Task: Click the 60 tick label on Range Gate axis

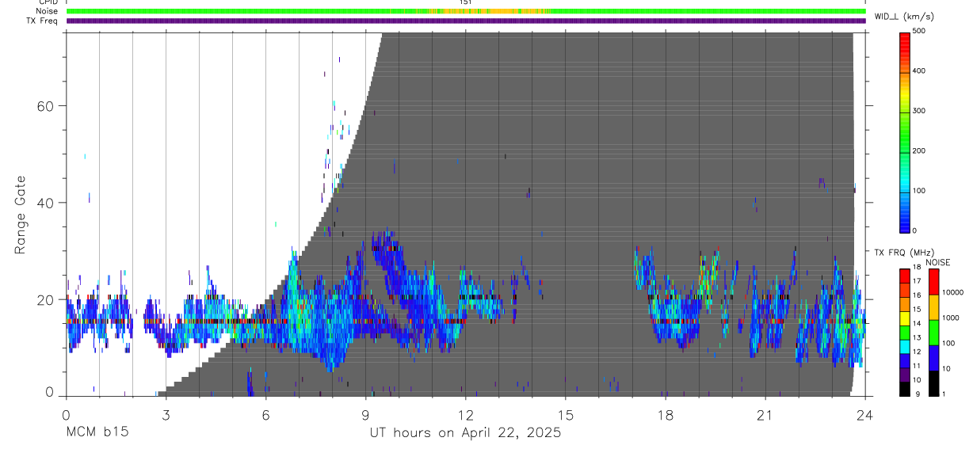Action: [x=47, y=105]
